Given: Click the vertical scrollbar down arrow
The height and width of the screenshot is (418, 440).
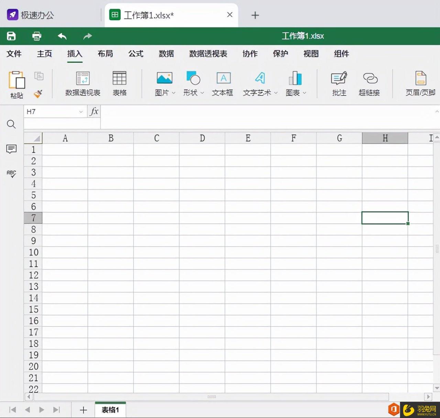Looking at the screenshot, I should point(437,388).
